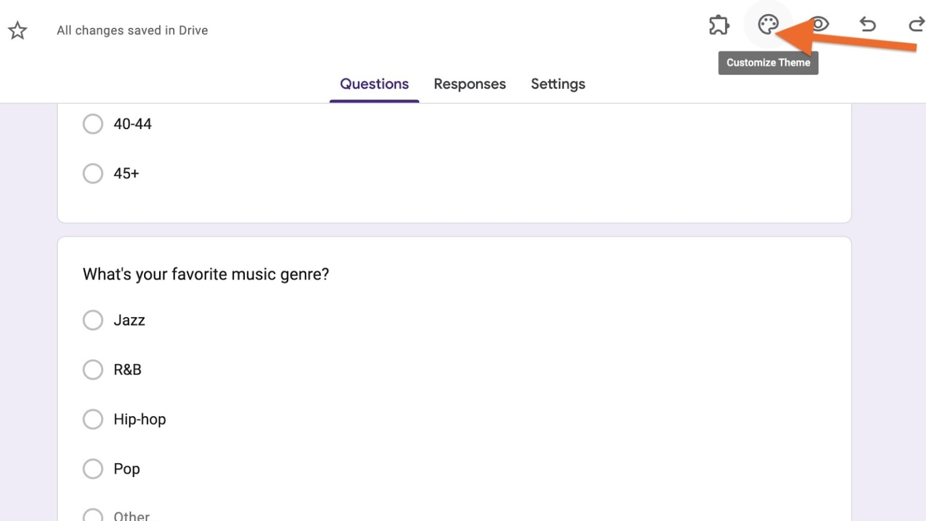Click the music genre question title

206,274
